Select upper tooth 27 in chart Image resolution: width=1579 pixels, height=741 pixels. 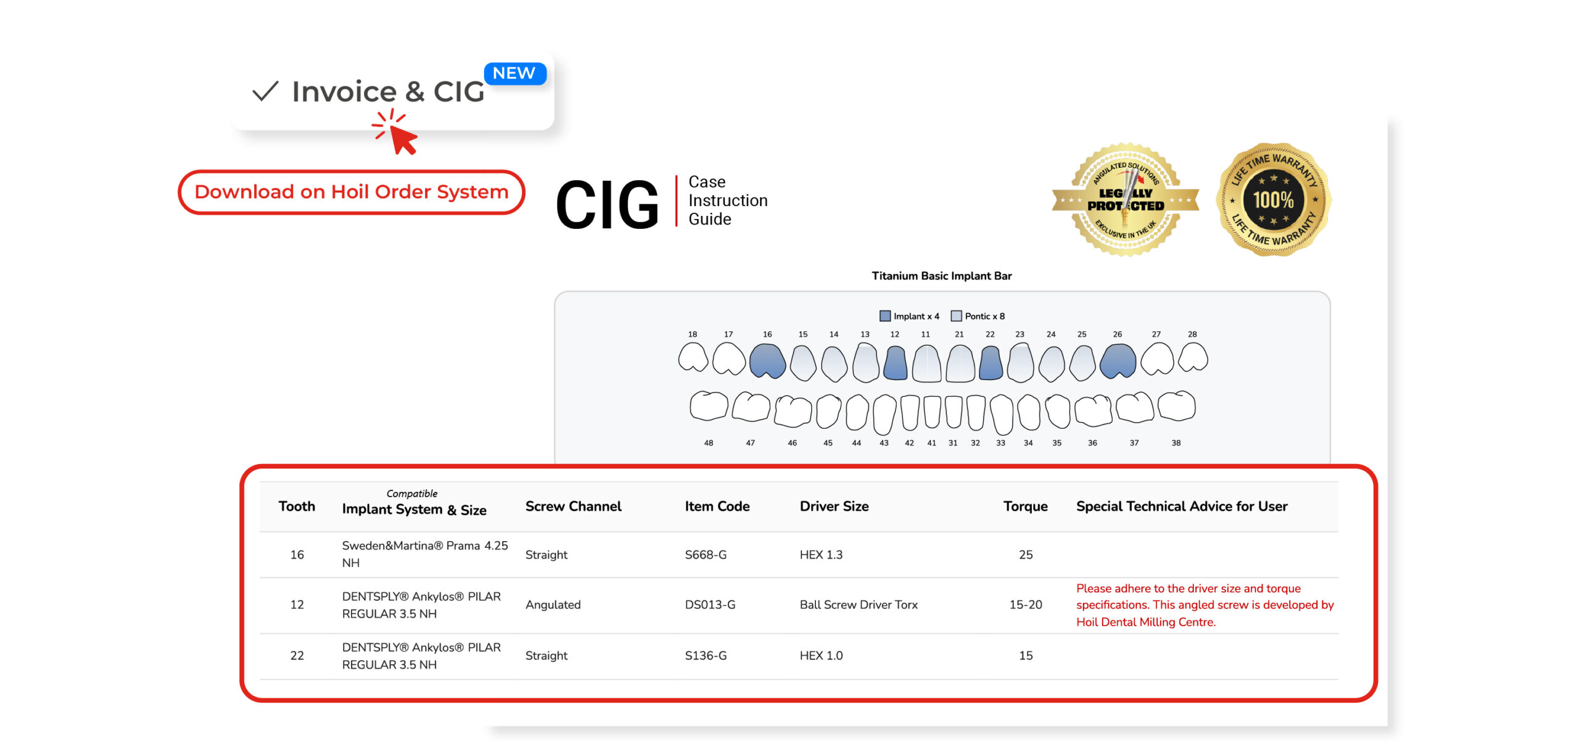pos(1157,358)
